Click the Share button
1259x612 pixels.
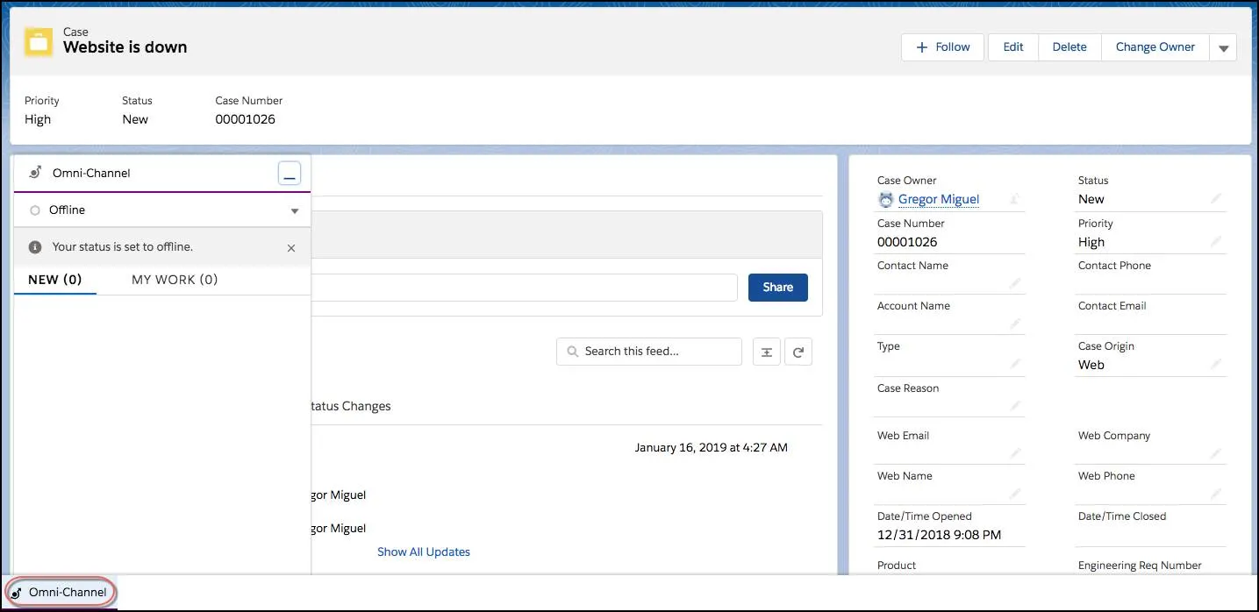click(x=777, y=287)
